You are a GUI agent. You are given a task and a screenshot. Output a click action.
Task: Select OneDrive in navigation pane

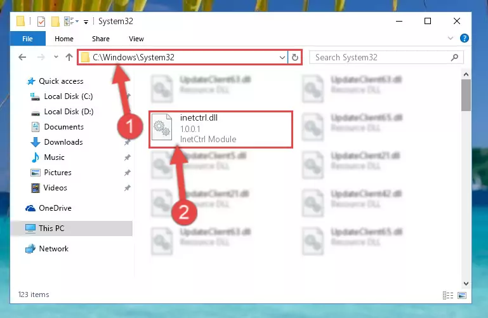tap(55, 208)
